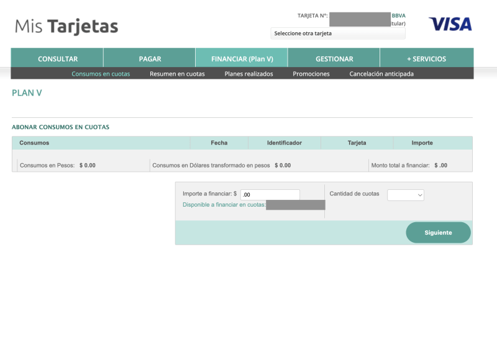The height and width of the screenshot is (337, 497).
Task: Click Disponible a financiar en cuotas link
Action: pyautogui.click(x=224, y=205)
